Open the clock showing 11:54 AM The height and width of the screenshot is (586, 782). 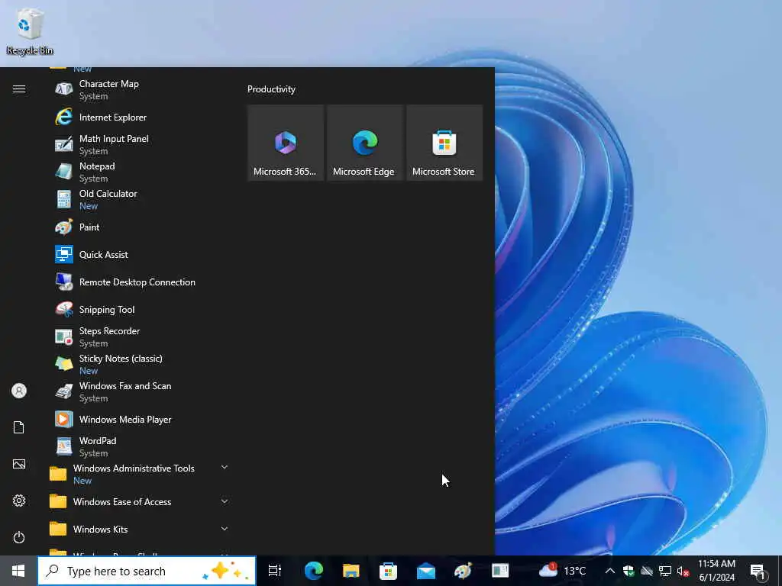tap(716, 571)
